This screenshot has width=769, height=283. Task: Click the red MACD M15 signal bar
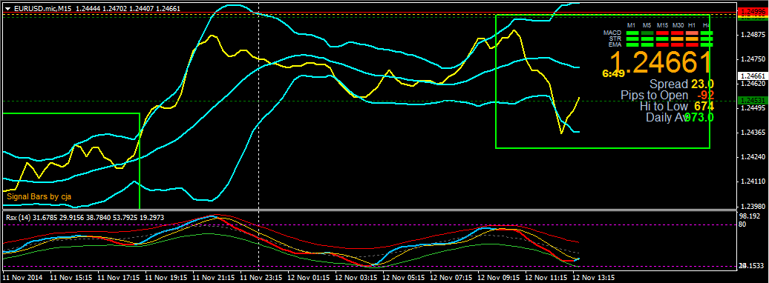tap(663, 33)
